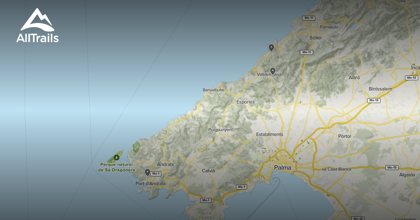Select the Esporles town label
Screen dimensions: 420x220
click(x=245, y=101)
